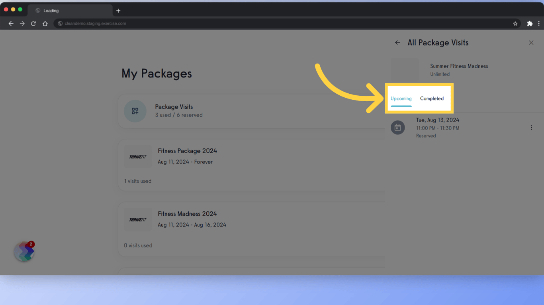
Task: Click the '0 visits used' text
Action: pos(138,245)
